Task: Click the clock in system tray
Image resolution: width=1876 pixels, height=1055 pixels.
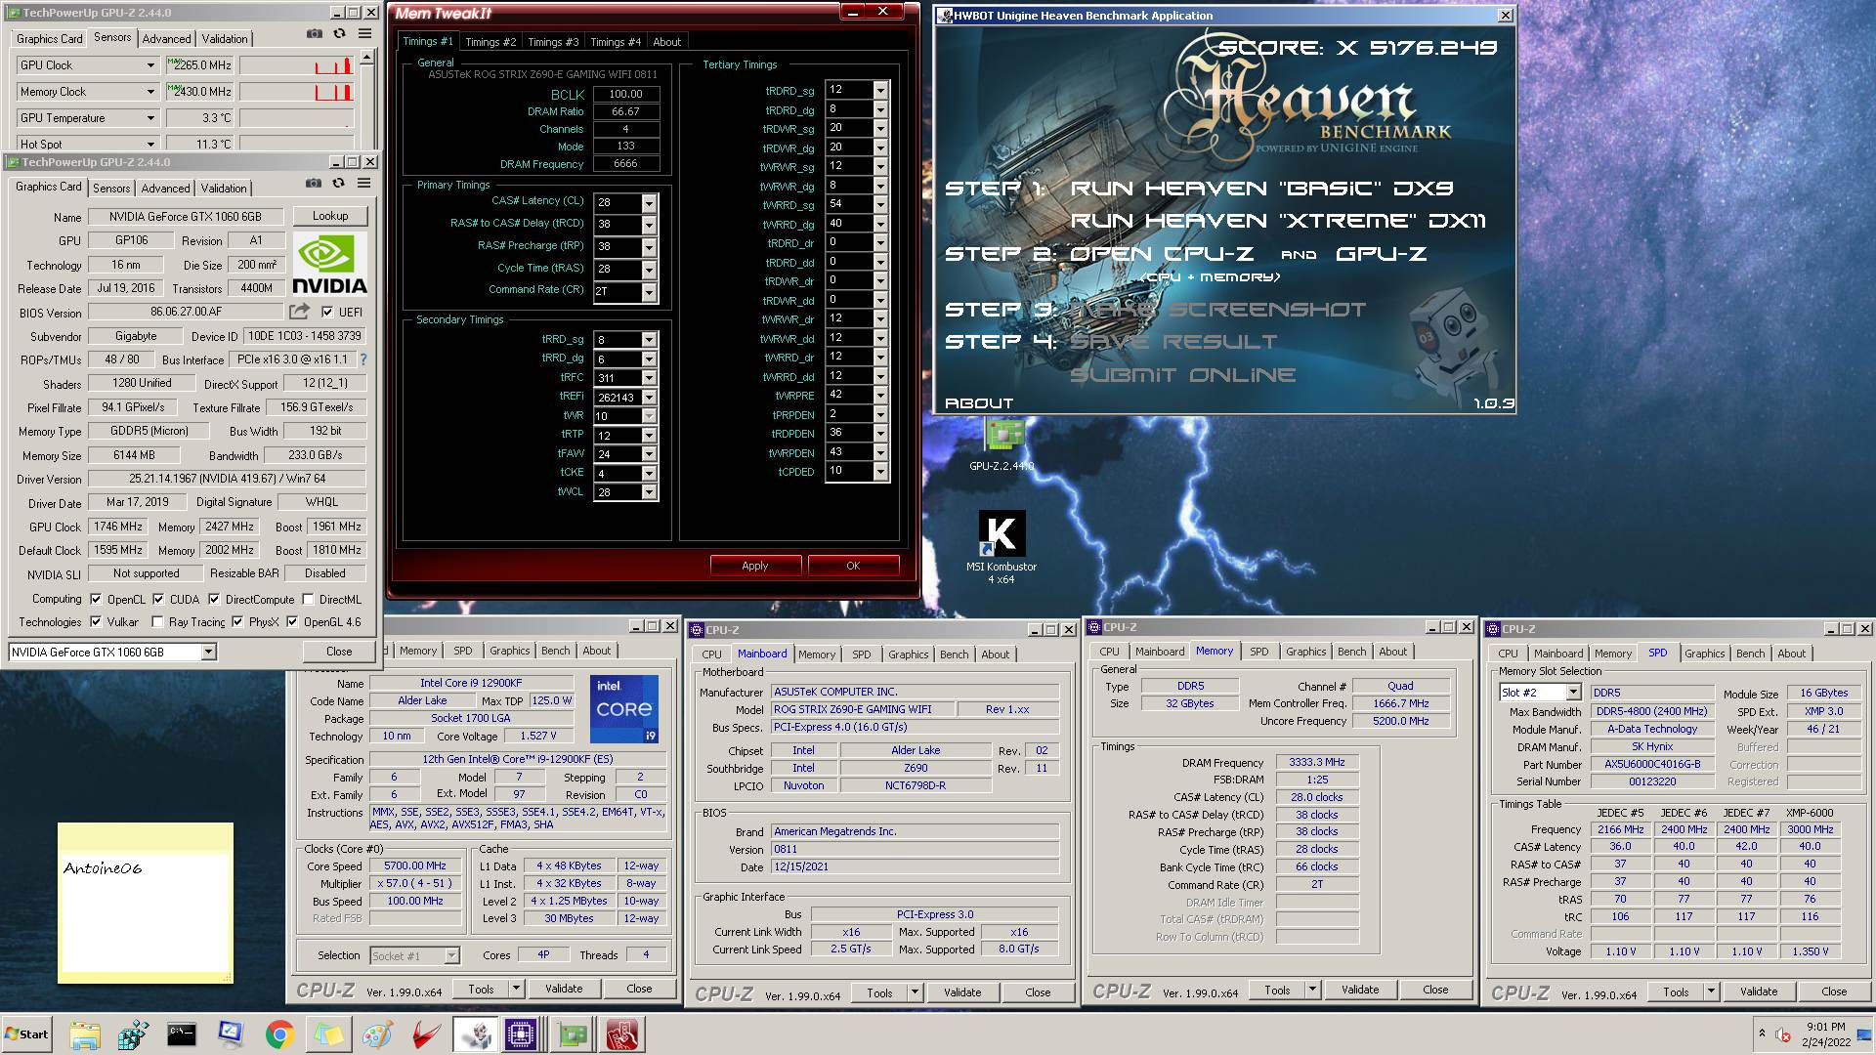Action: pyautogui.click(x=1826, y=1034)
